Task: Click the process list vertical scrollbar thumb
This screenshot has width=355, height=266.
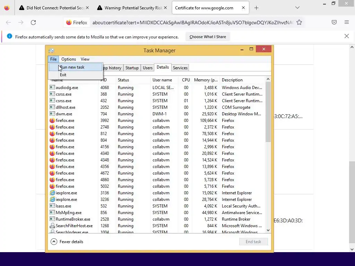Action: pyautogui.click(x=268, y=112)
